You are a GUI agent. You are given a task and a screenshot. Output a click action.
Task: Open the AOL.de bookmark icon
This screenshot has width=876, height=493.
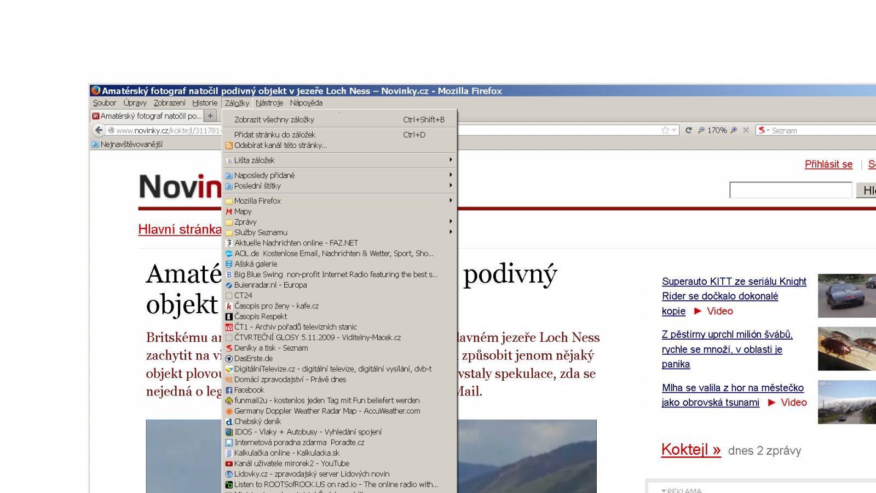click(229, 254)
